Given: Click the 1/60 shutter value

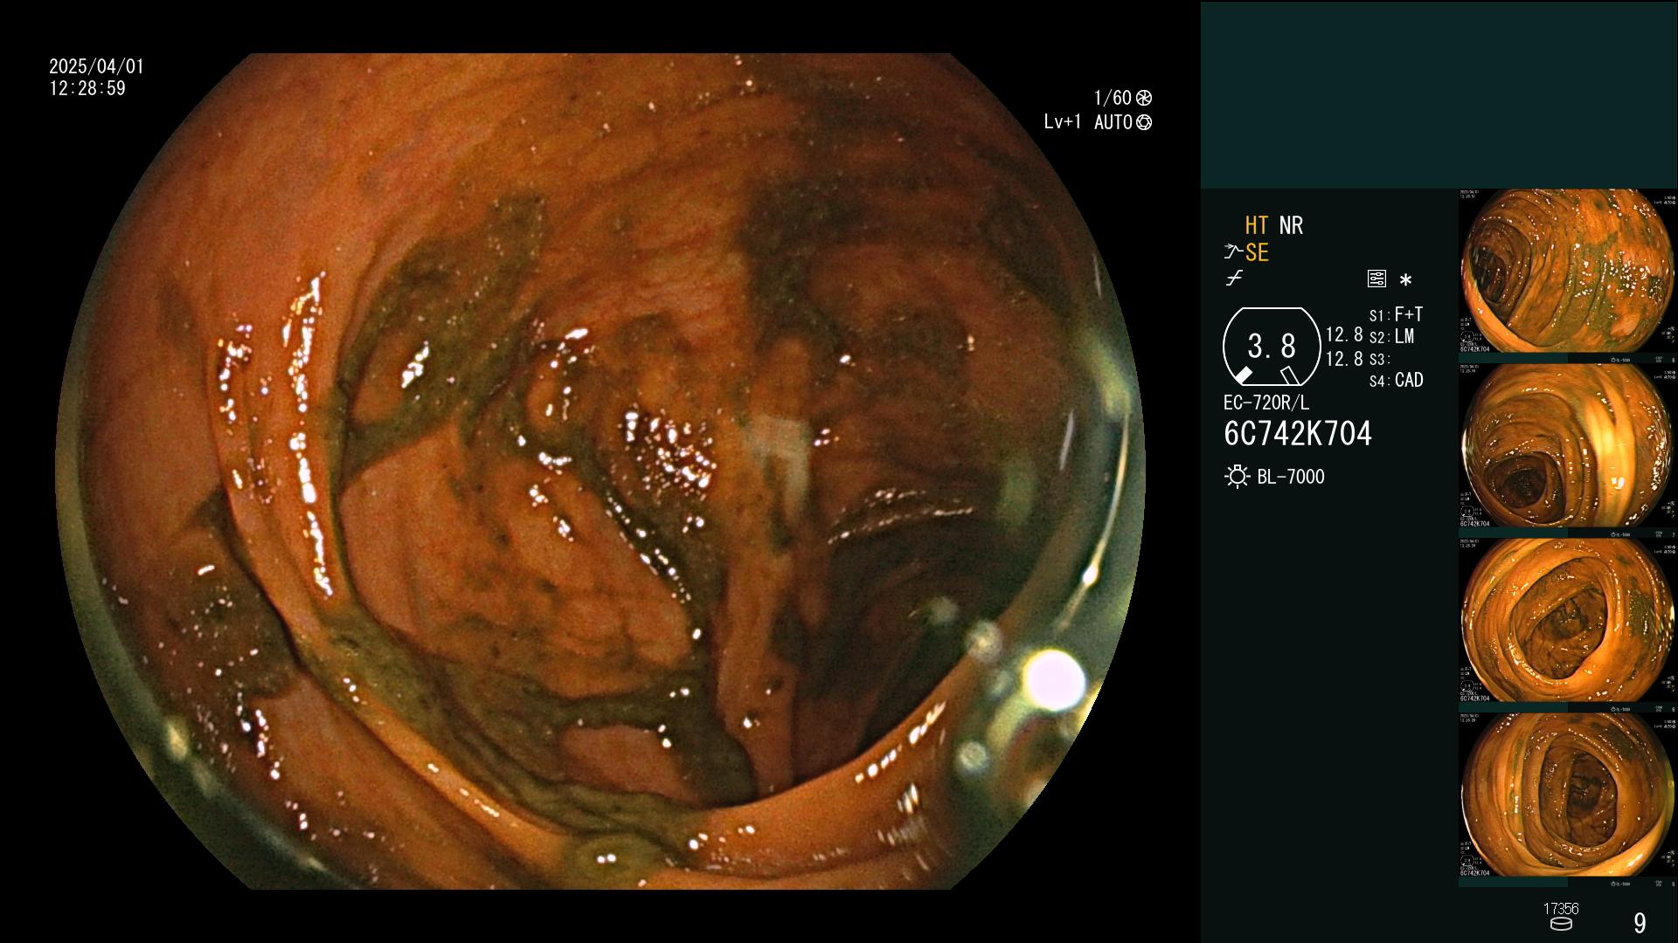Looking at the screenshot, I should point(1113,98).
